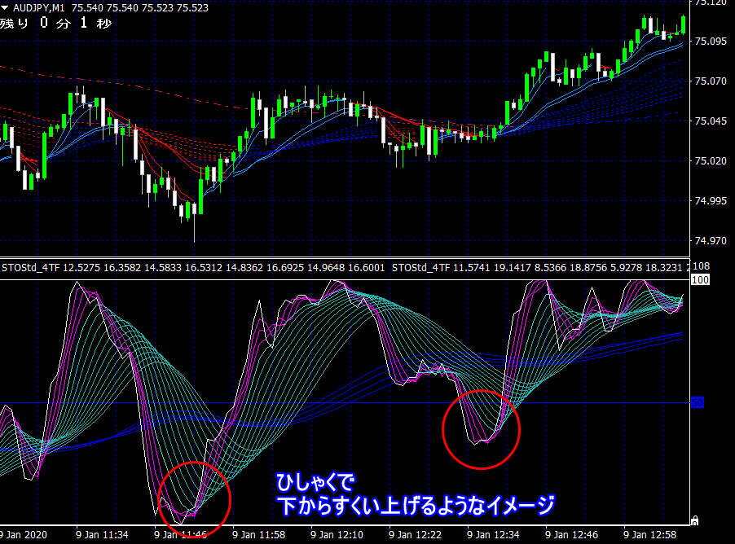The image size is (735, 544).
Task: Click the indicator level 100 label
Action: click(700, 279)
